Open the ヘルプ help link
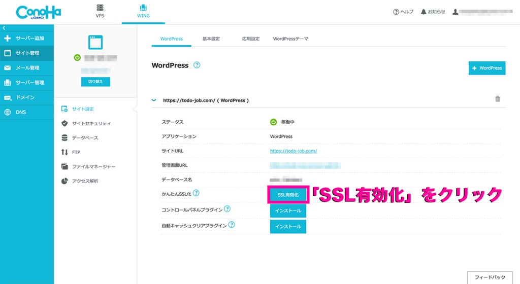The height and width of the screenshot is (284, 520). (403, 12)
